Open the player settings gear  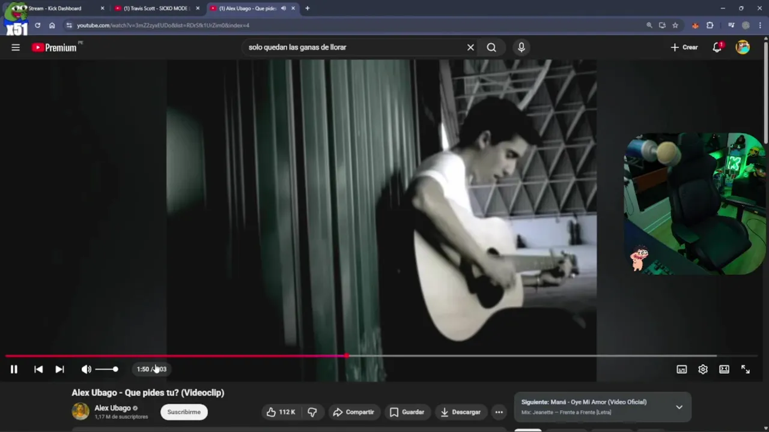[x=703, y=370]
